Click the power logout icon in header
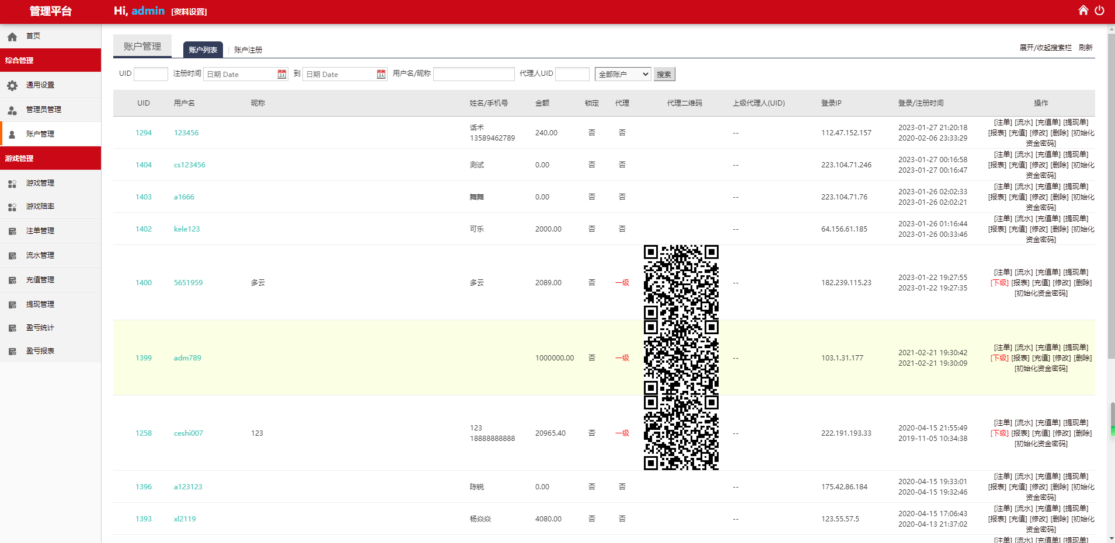Viewport: 1115px width, 543px height. coord(1099,10)
